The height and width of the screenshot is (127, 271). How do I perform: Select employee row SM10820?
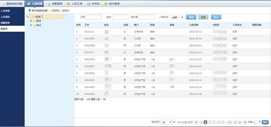(x=172, y=87)
